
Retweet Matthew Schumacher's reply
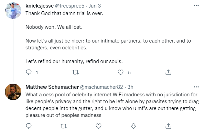pyautogui.click(x=64, y=126)
